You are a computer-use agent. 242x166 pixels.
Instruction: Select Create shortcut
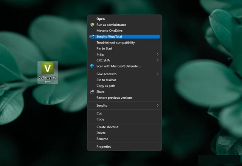point(124,127)
